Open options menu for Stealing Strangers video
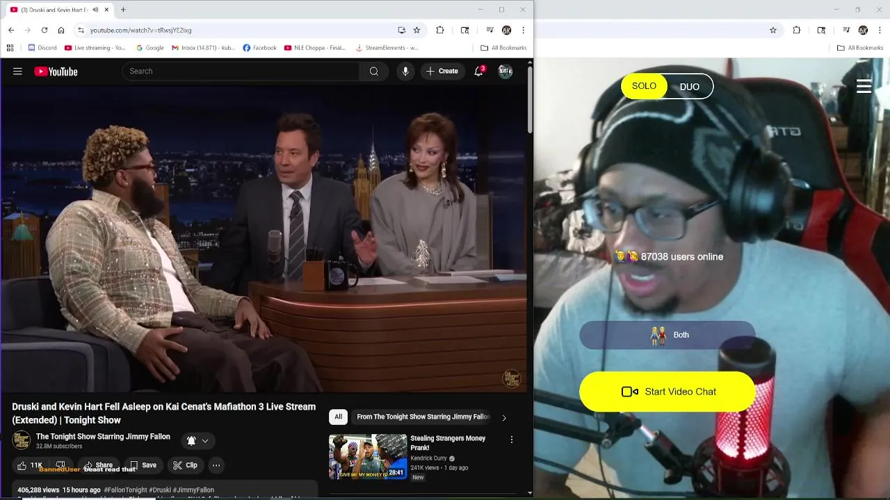Viewport: 890px width, 500px height. click(x=512, y=440)
